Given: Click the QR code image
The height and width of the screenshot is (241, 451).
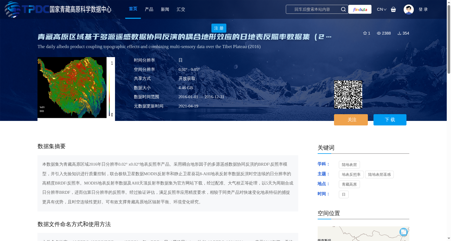Looking at the screenshot, I should pos(348,94).
